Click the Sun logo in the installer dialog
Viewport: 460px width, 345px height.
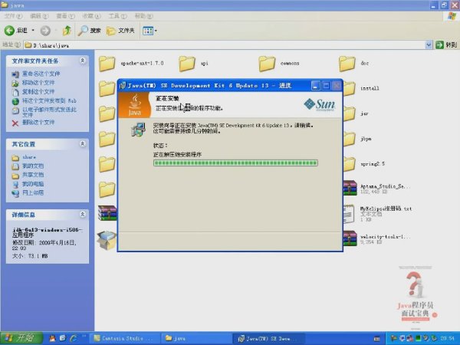320,104
